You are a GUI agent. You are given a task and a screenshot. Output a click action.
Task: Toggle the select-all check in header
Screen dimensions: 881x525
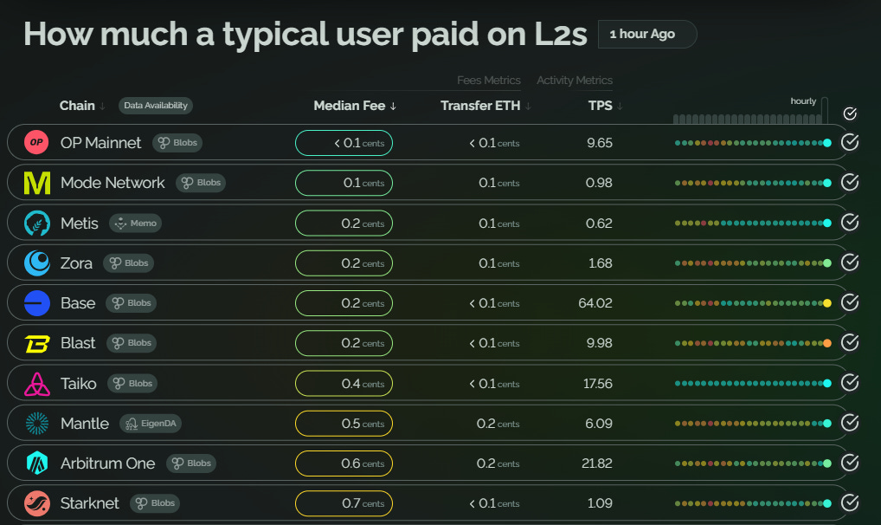pyautogui.click(x=850, y=113)
